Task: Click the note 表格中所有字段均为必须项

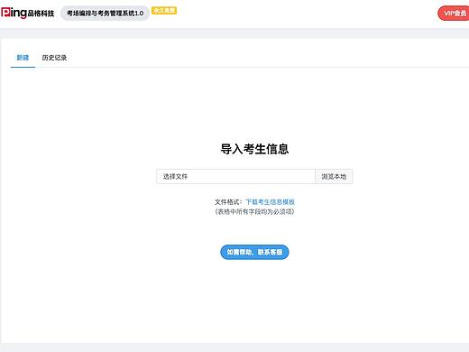Action: click(254, 212)
